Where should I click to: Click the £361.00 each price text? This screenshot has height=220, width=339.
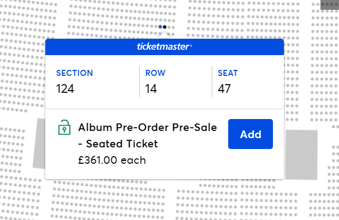(112, 161)
